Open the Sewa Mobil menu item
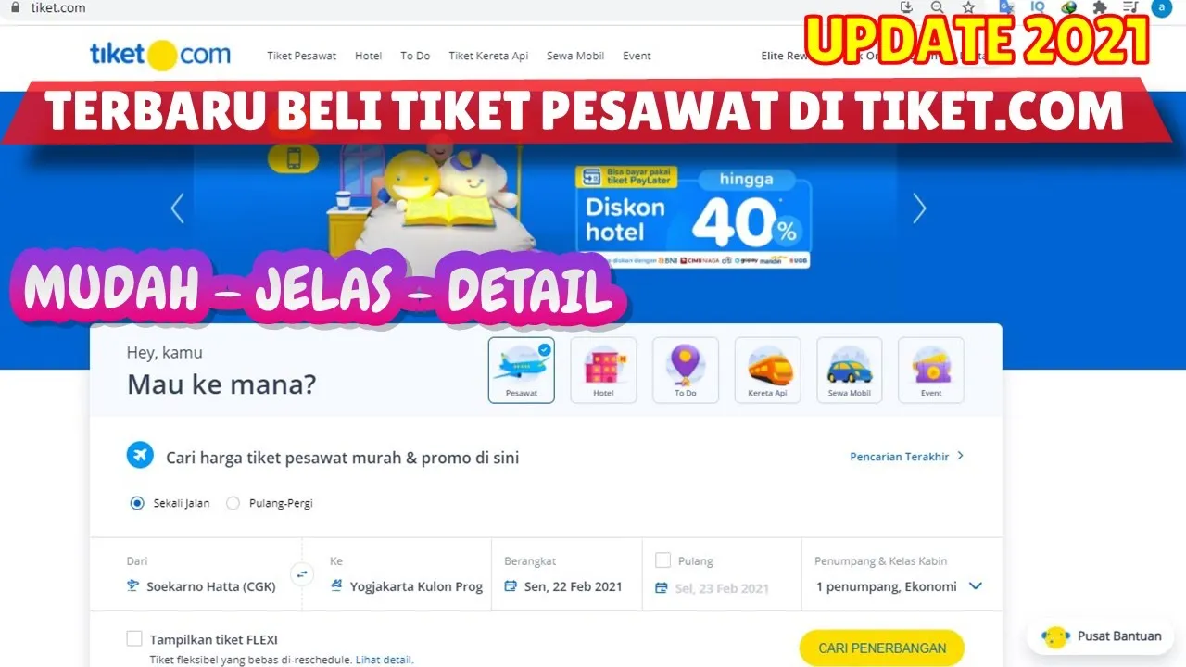 click(575, 56)
